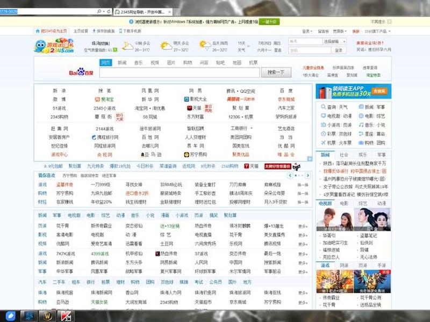Click the mailbox password input field
This screenshot has height=322, width=430.
(310, 50)
